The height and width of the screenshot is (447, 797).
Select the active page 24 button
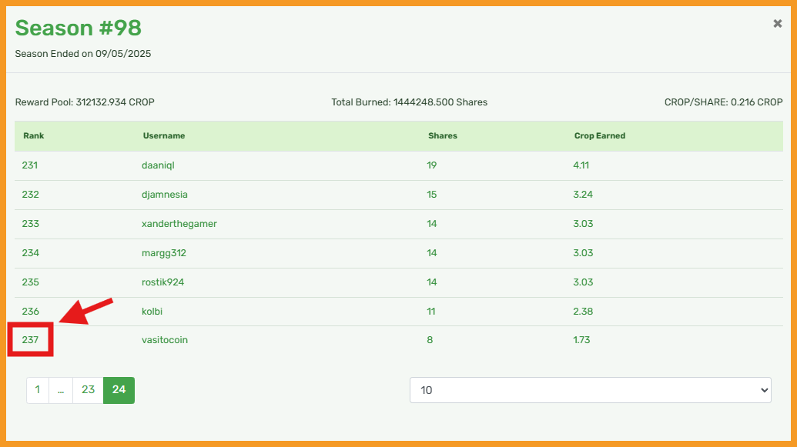(x=119, y=390)
